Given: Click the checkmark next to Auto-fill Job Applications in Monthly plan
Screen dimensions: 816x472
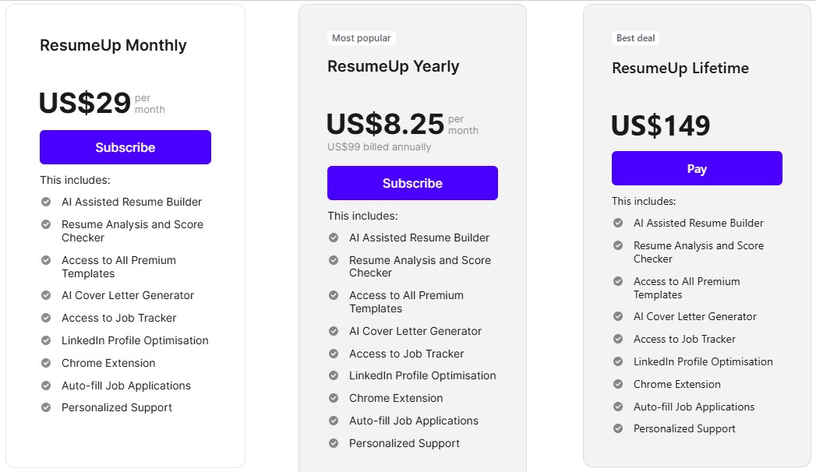Looking at the screenshot, I should click(x=46, y=386).
